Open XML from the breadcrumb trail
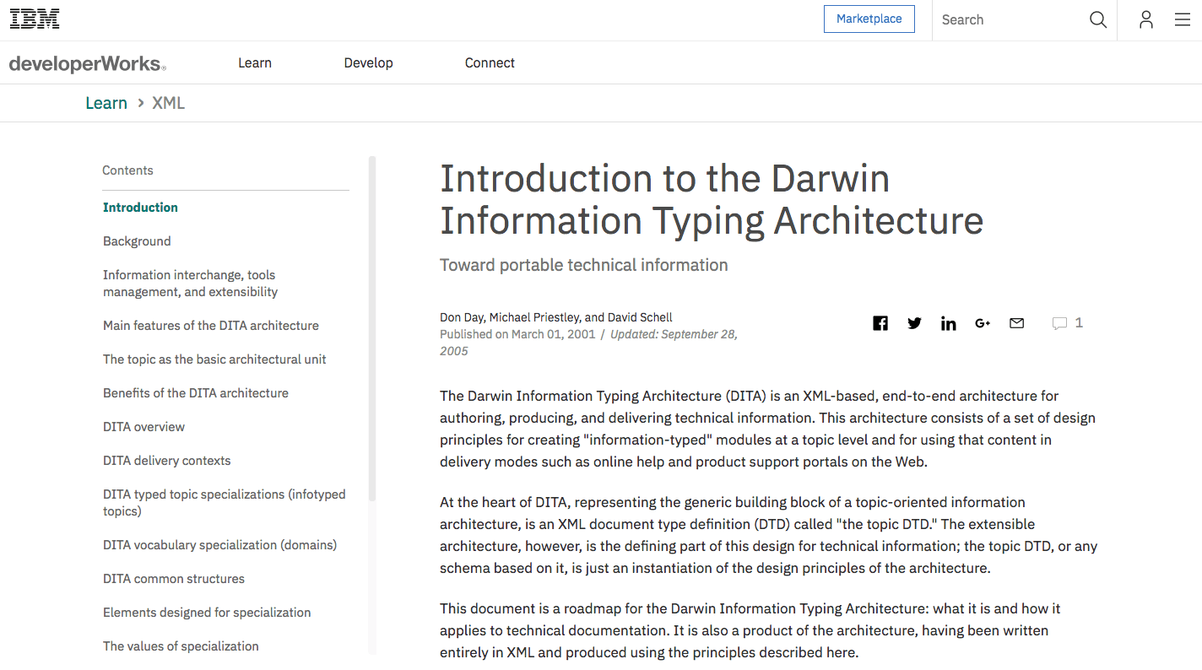1202x670 pixels. pyautogui.click(x=168, y=102)
